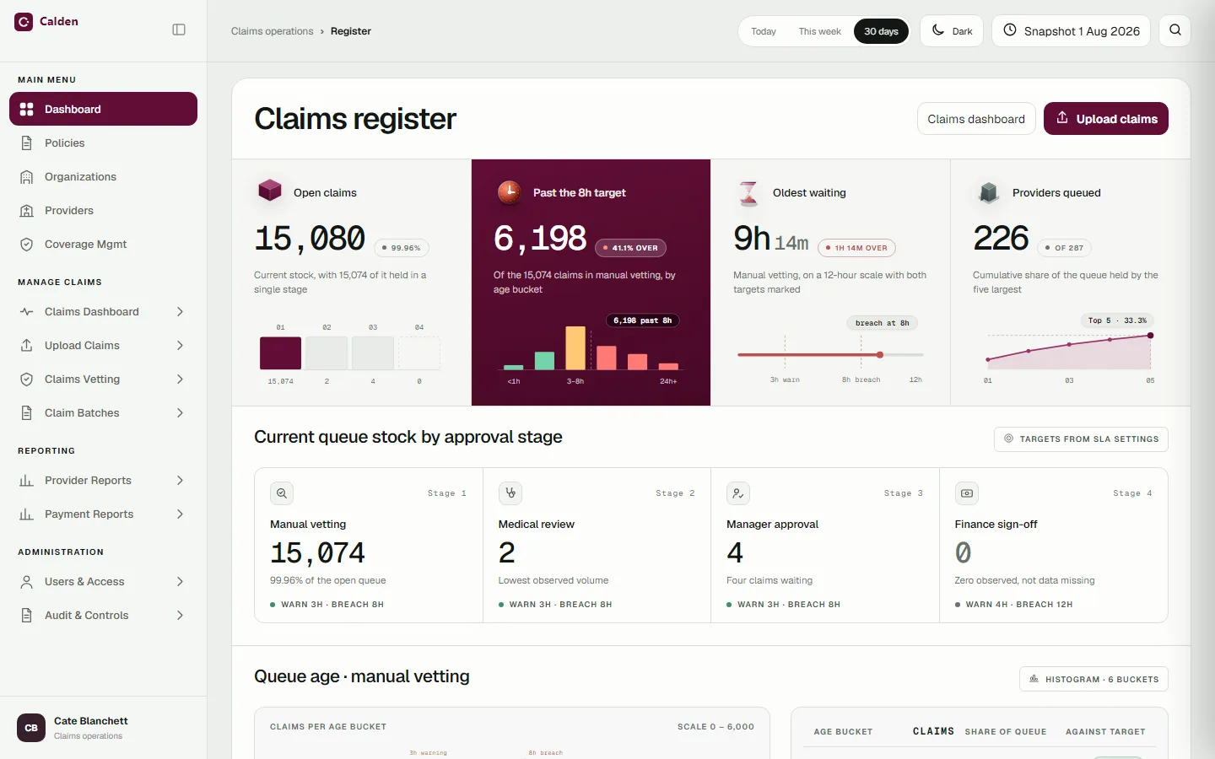Viewport: 1215px width, 759px height.
Task: Toggle Dark mode
Action: tap(952, 31)
